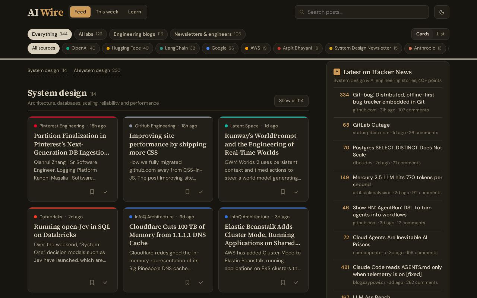Toggle the dark mode moon icon
The height and width of the screenshot is (298, 477).
click(442, 12)
